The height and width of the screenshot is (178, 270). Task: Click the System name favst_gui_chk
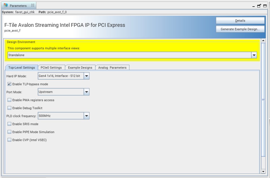25,12
